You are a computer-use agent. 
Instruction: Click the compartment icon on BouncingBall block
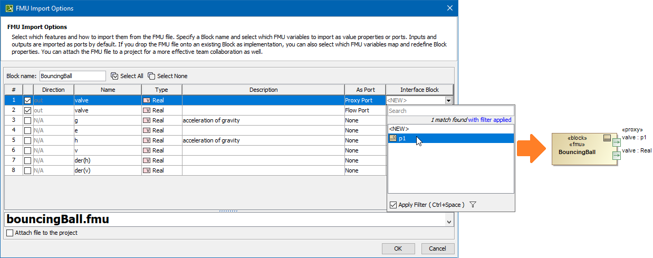pos(607,138)
